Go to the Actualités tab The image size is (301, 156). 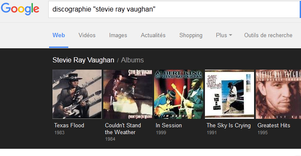(x=153, y=35)
